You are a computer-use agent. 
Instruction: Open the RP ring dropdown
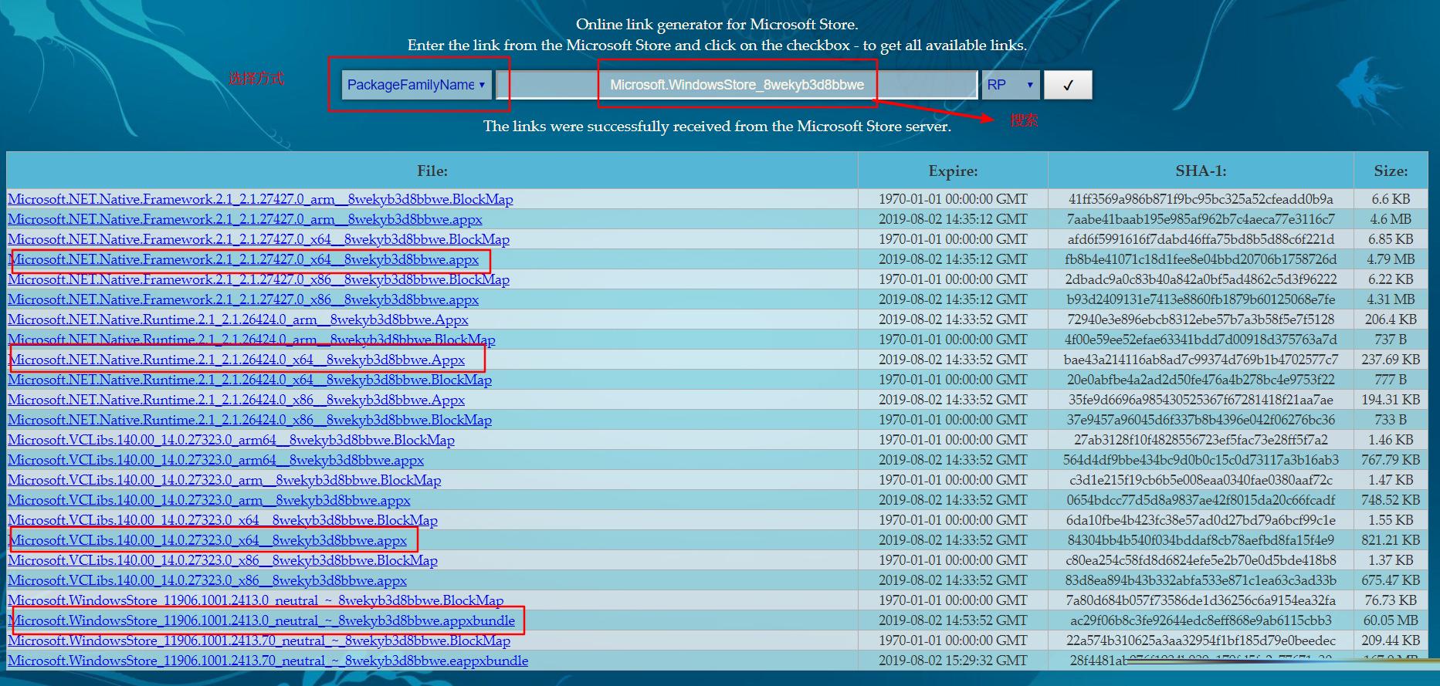(x=1011, y=85)
